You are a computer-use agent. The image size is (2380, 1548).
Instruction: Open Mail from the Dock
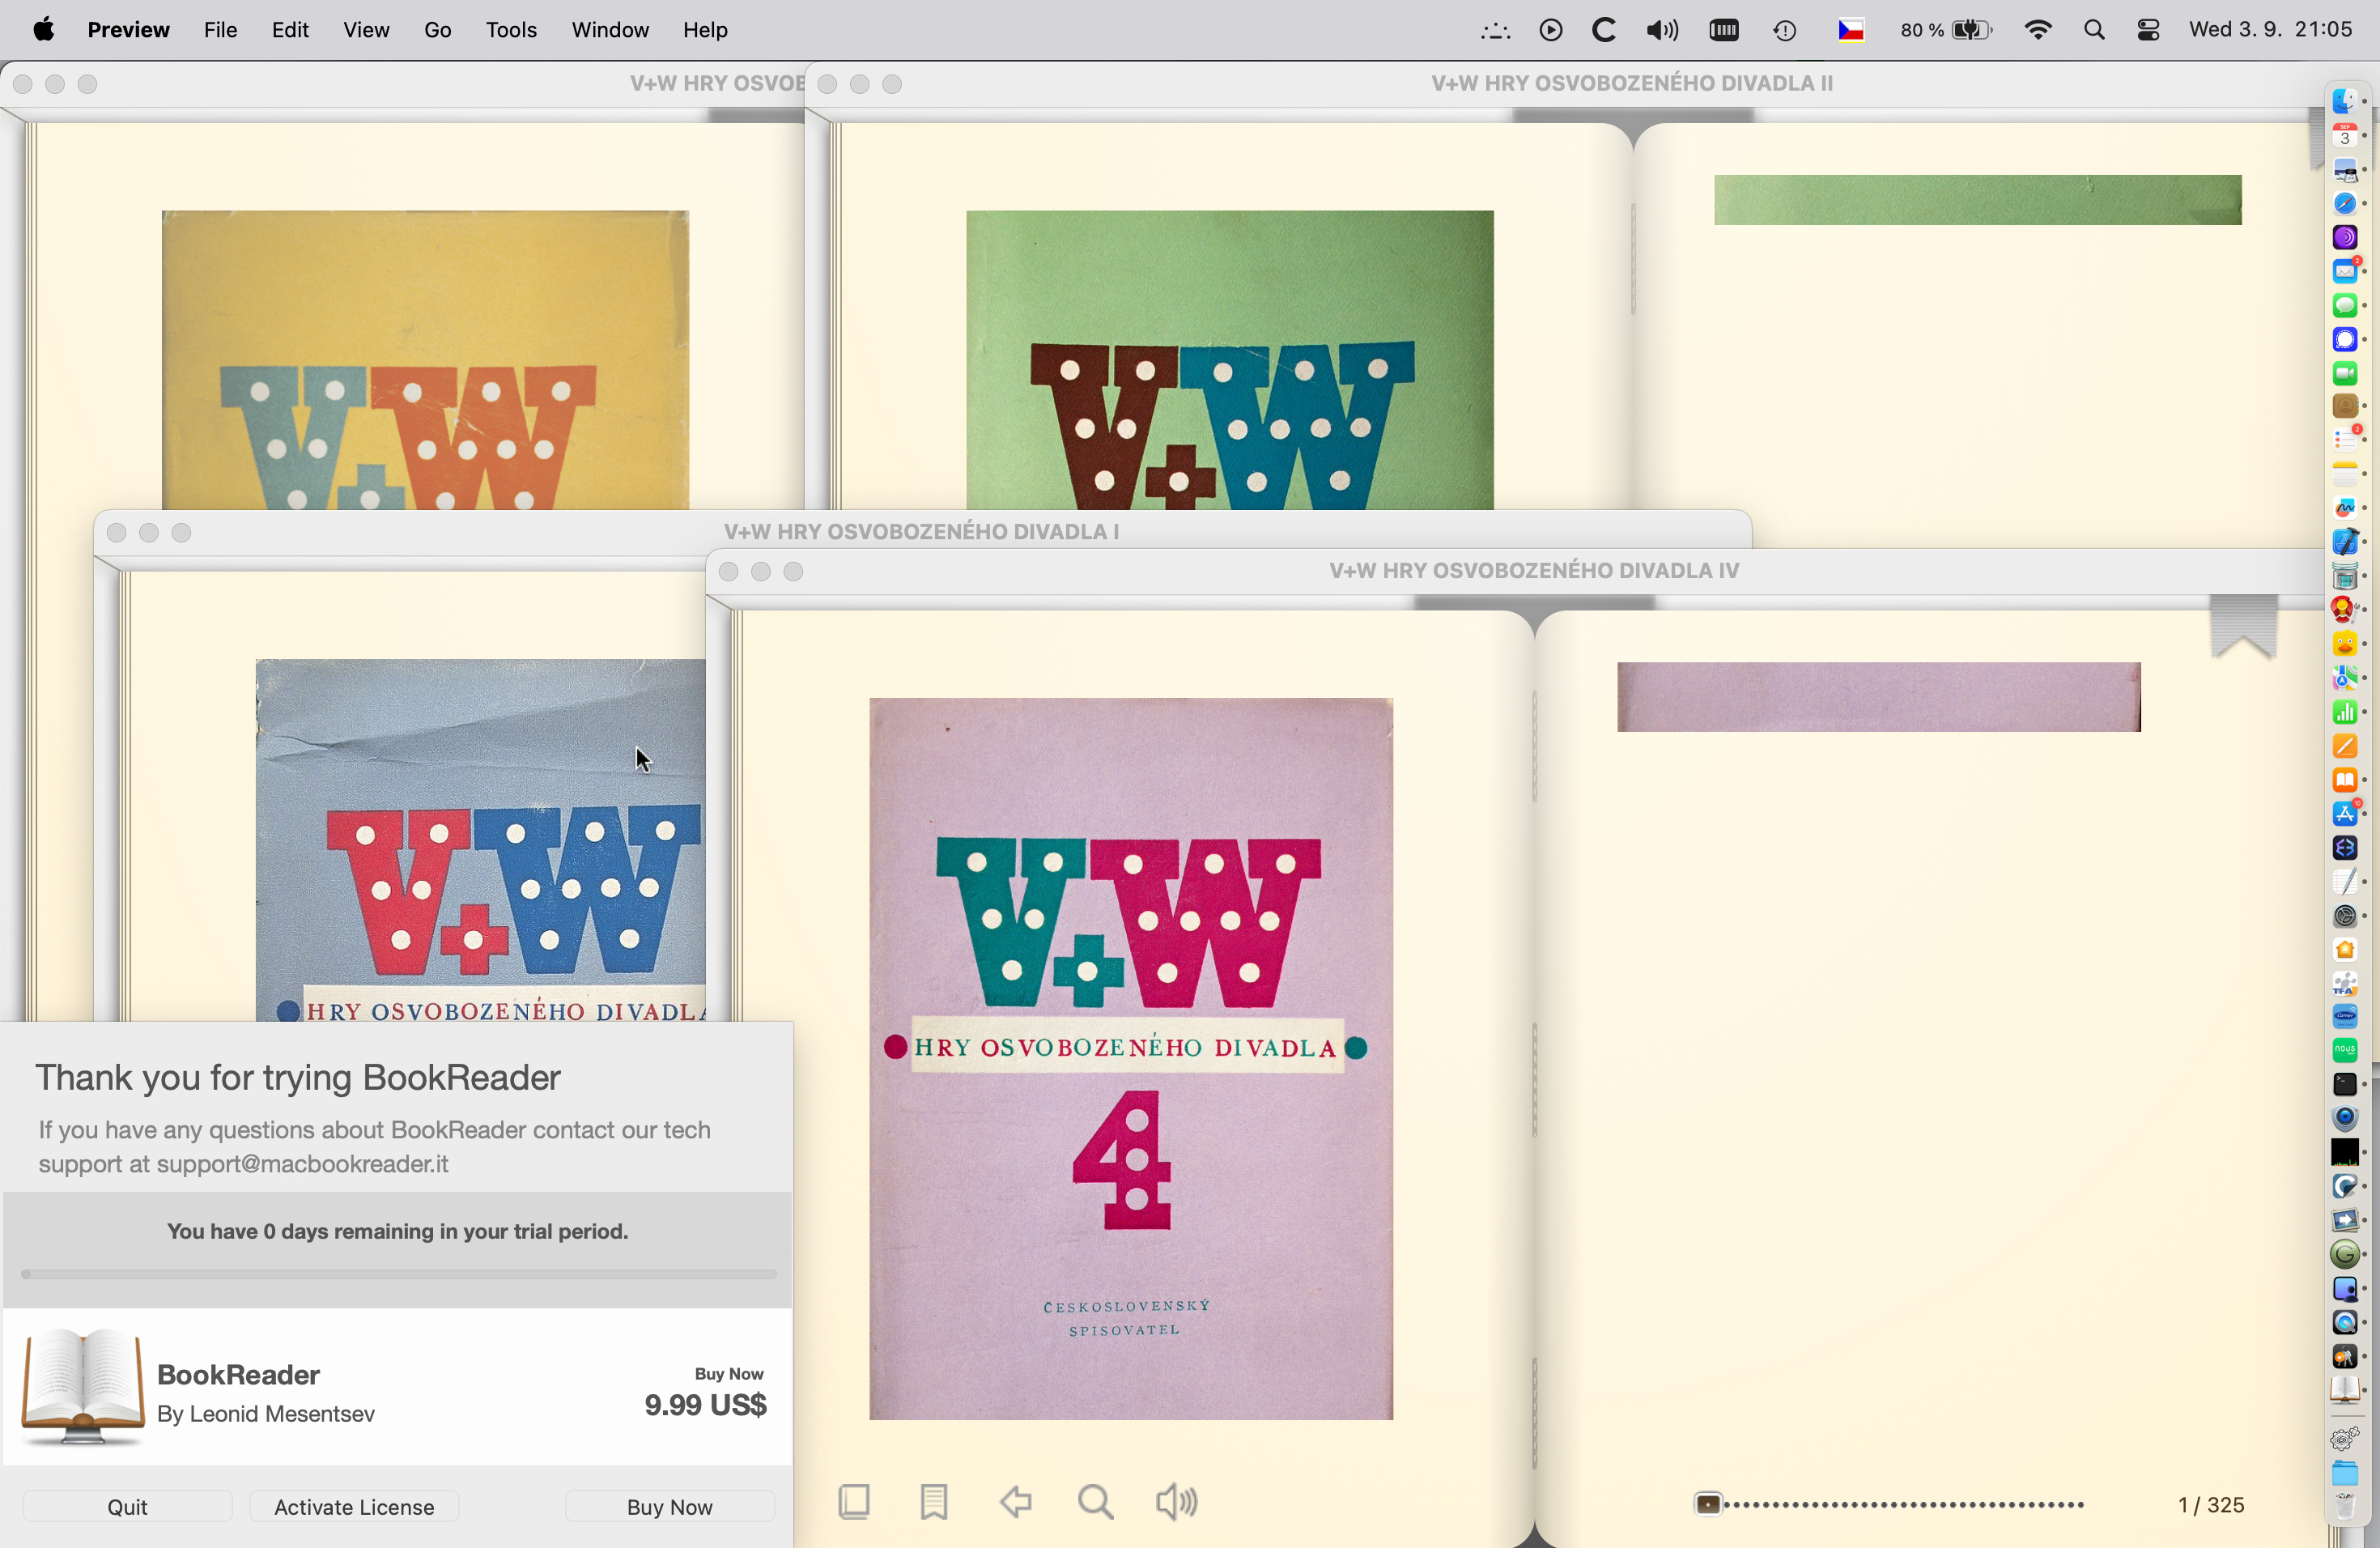2345,271
